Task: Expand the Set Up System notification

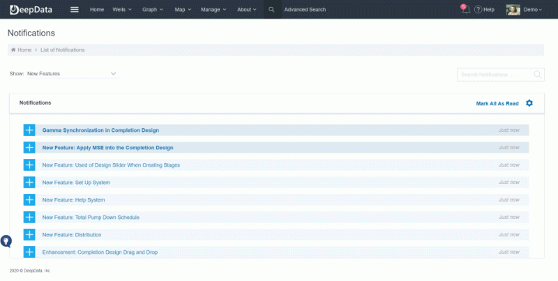Action: (x=29, y=183)
